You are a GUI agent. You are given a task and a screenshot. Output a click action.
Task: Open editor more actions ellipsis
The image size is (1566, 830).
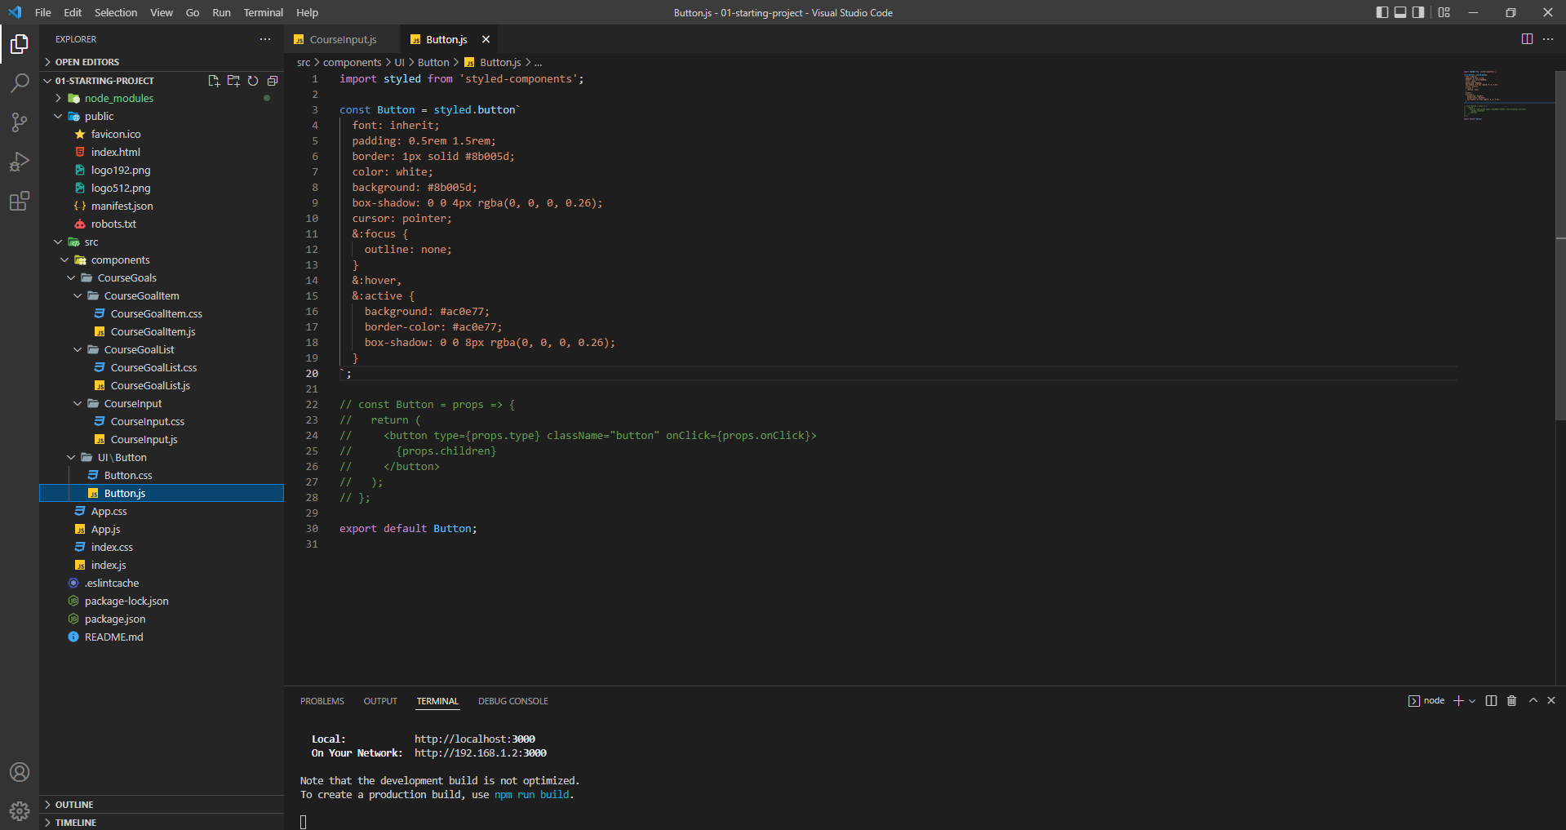coord(1548,39)
